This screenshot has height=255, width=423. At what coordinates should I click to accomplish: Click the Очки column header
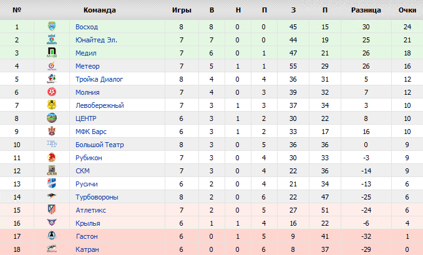[407, 10]
